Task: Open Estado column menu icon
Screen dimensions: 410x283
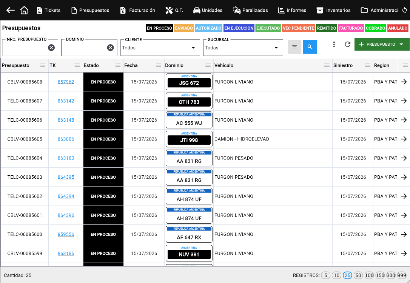Action: coord(118,65)
